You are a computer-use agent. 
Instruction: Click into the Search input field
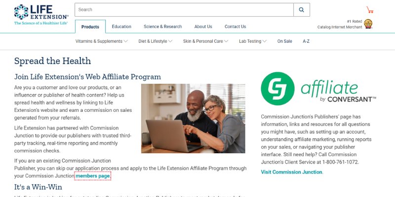[x=184, y=10]
